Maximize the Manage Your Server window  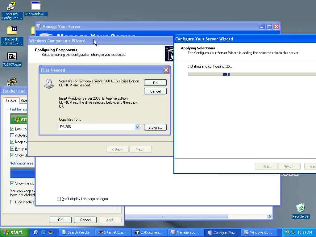pos(269,27)
